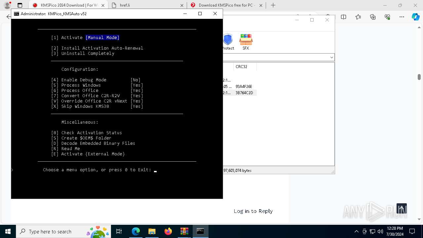This screenshot has height=238, width=423.
Task: Sort by CRC32 column header in WinRAR
Action: (245, 67)
